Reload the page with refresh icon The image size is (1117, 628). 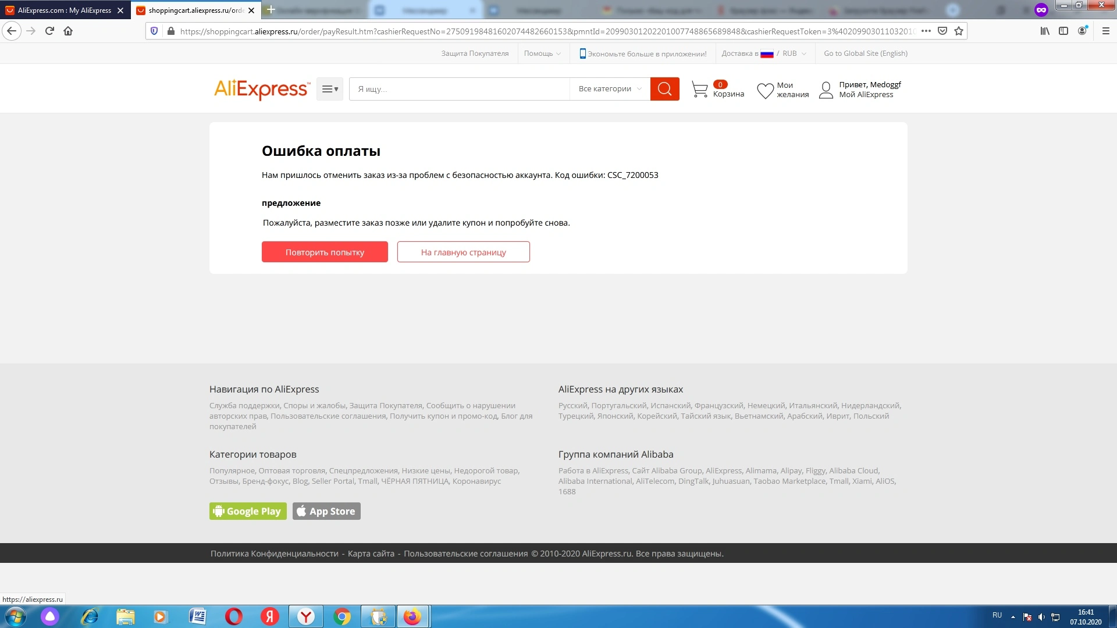click(49, 31)
